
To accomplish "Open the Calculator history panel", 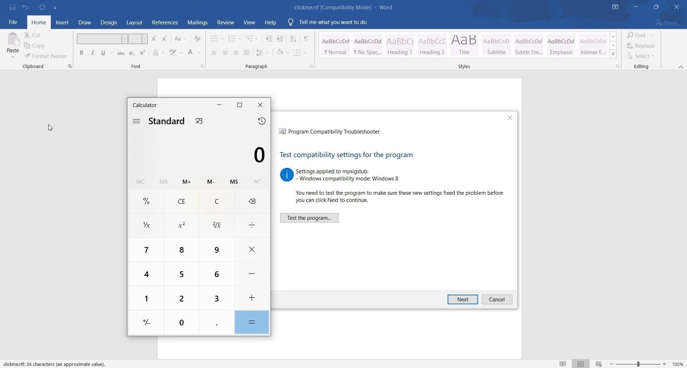I will click(262, 121).
